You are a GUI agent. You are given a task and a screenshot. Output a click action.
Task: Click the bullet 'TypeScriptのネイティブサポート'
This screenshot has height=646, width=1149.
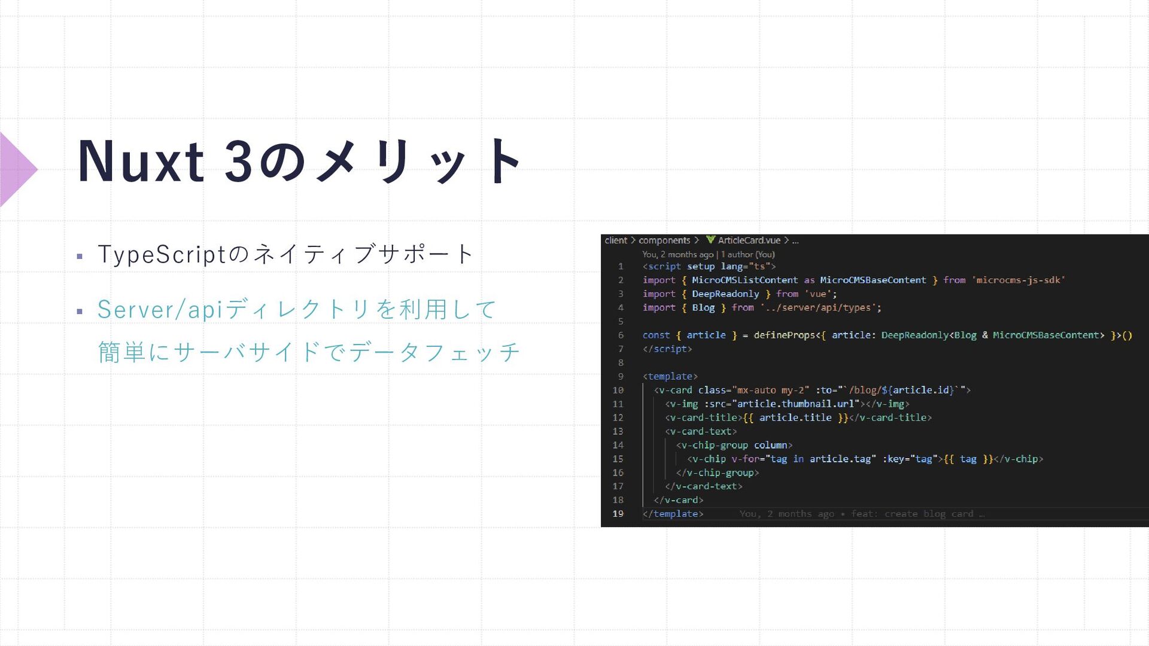286,254
